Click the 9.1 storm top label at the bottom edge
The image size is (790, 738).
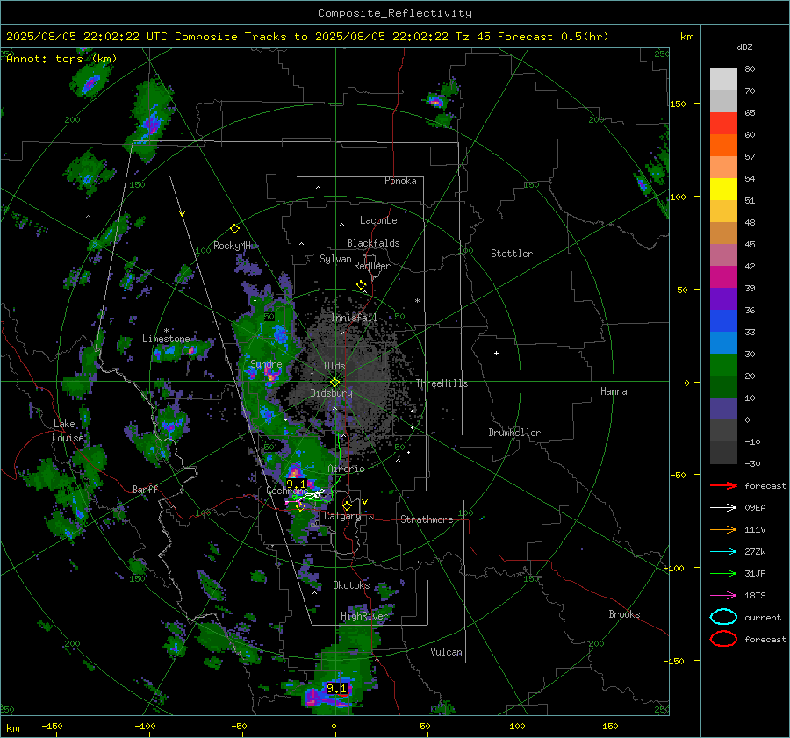click(x=336, y=688)
